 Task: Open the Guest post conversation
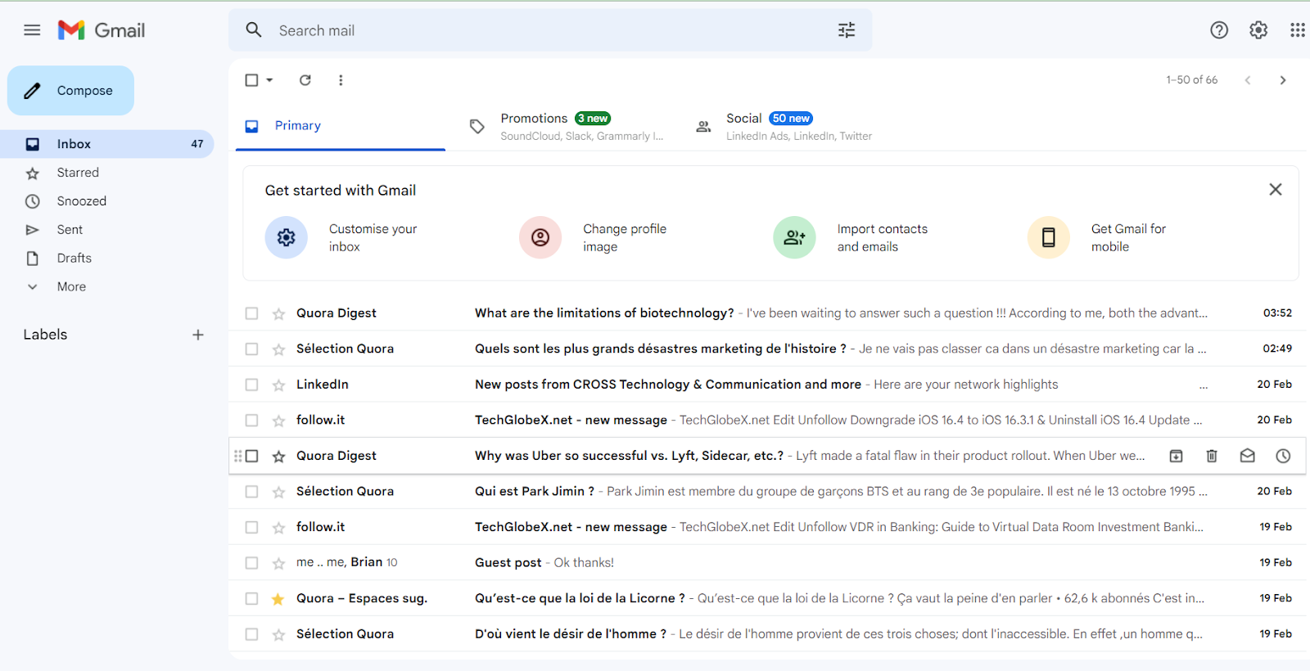click(x=768, y=563)
